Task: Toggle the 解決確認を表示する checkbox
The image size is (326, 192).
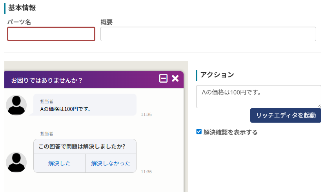Action: (x=199, y=132)
